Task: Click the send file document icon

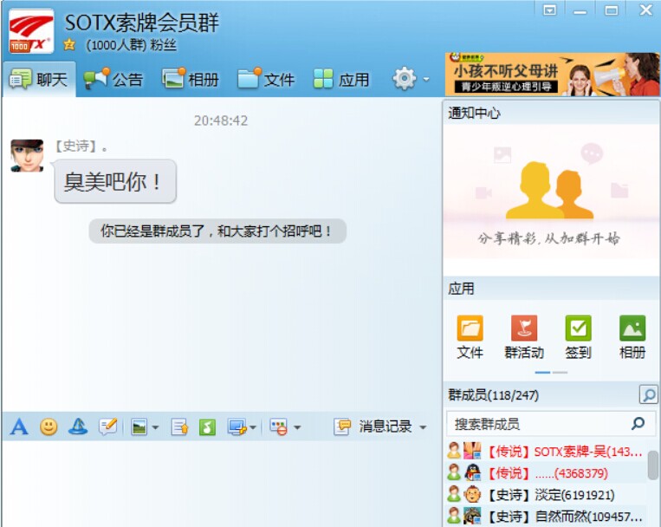Action: click(179, 427)
